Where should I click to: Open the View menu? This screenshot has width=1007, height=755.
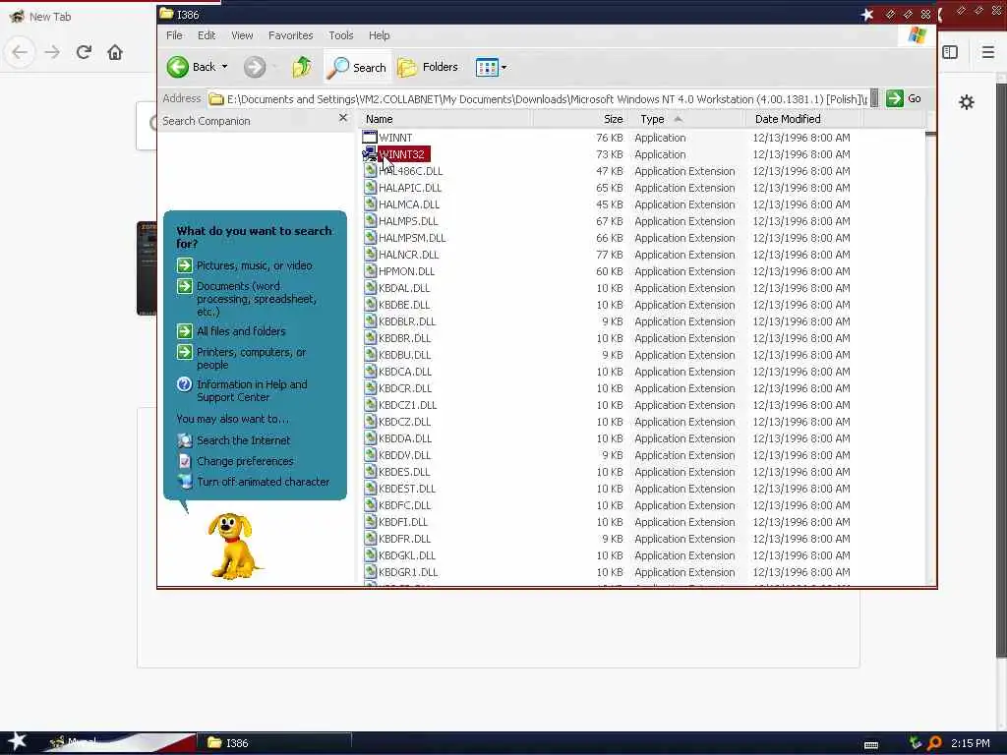click(x=242, y=35)
